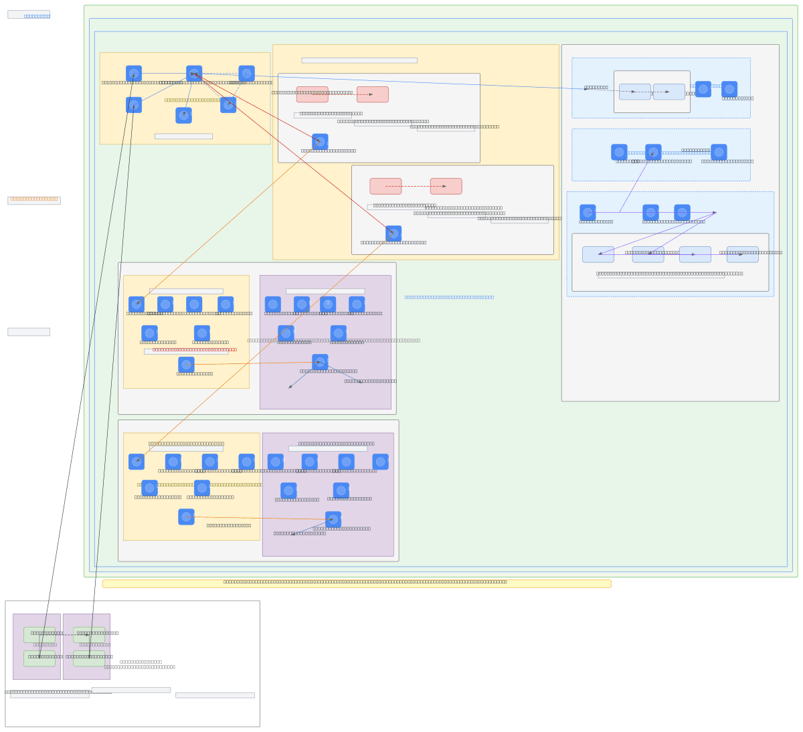
Task: Click the blue icon targeted by the purple arrow
Action: click(653, 152)
